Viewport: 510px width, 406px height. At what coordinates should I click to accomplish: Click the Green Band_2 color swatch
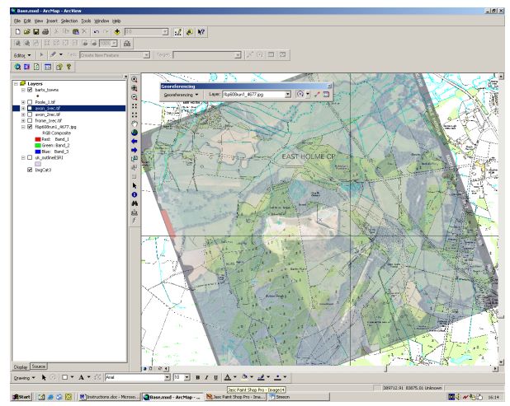pyautogui.click(x=37, y=146)
